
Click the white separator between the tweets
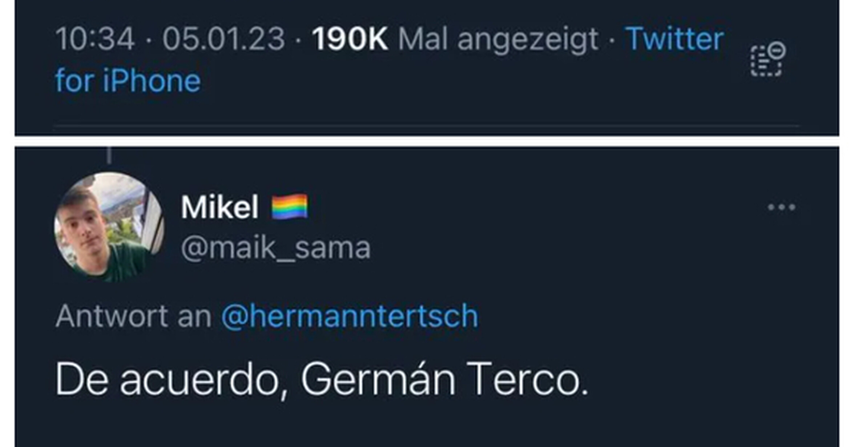click(427, 141)
